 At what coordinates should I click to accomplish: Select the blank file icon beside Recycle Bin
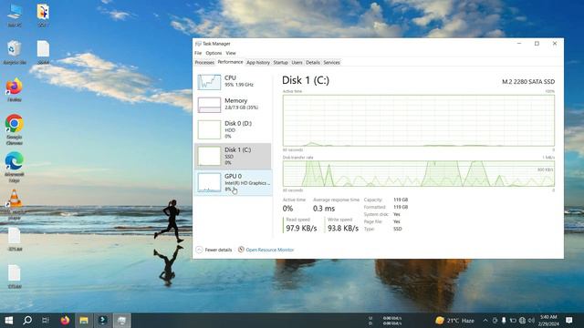43,52
